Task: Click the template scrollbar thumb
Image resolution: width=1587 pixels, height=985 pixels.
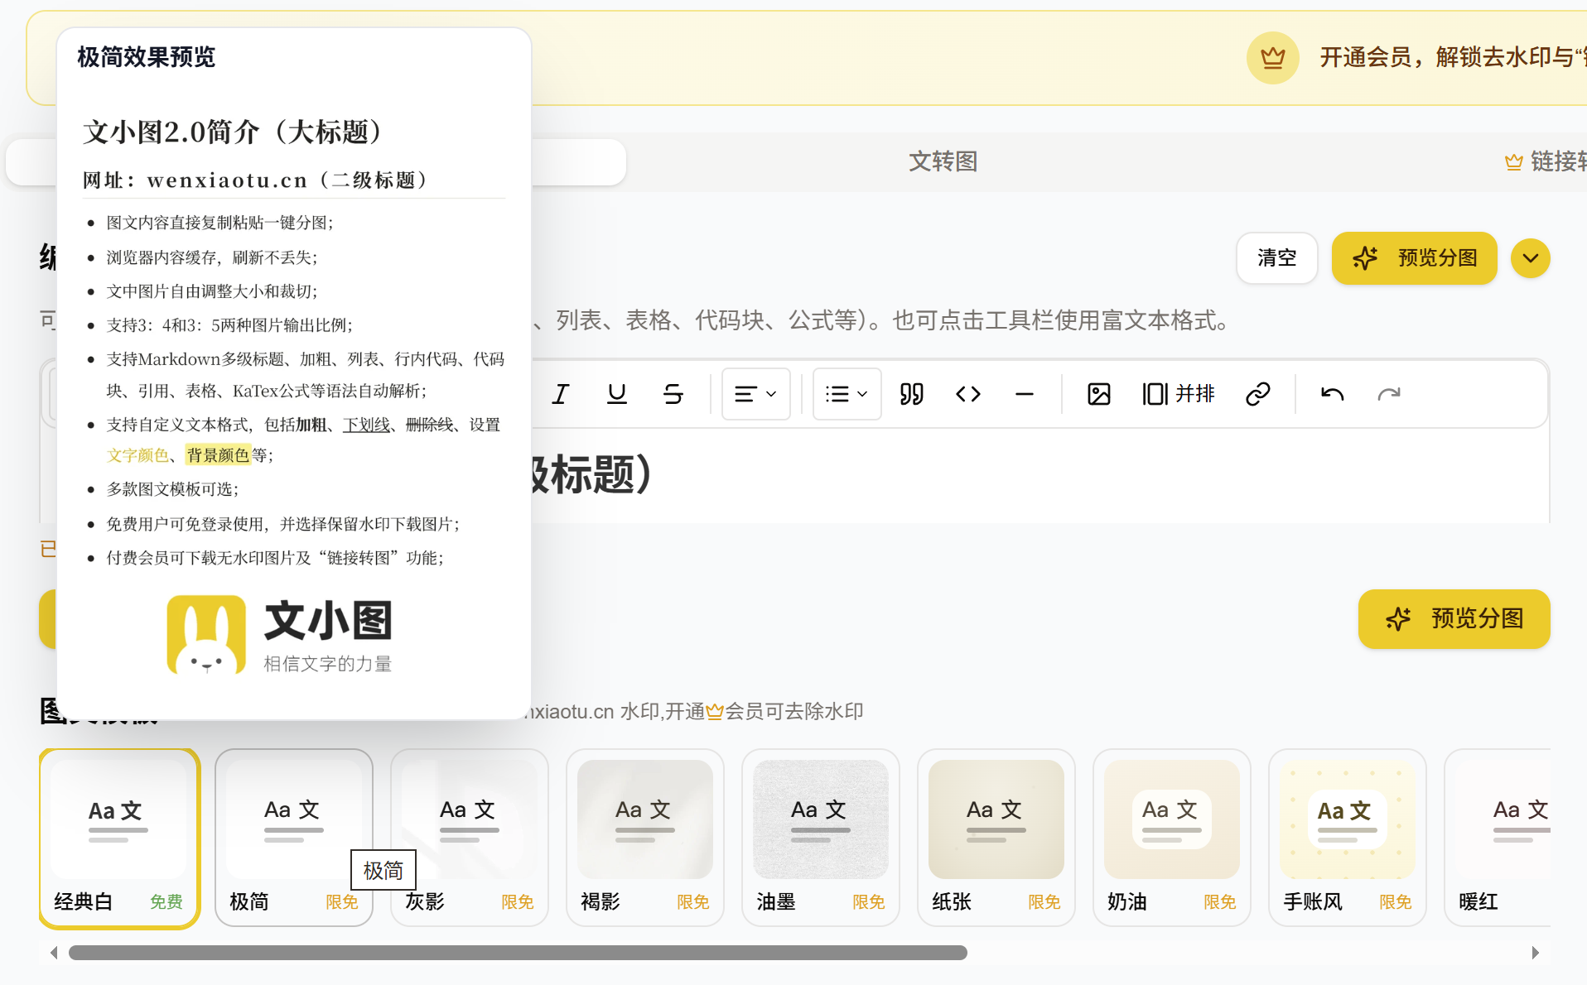Action: tap(518, 953)
